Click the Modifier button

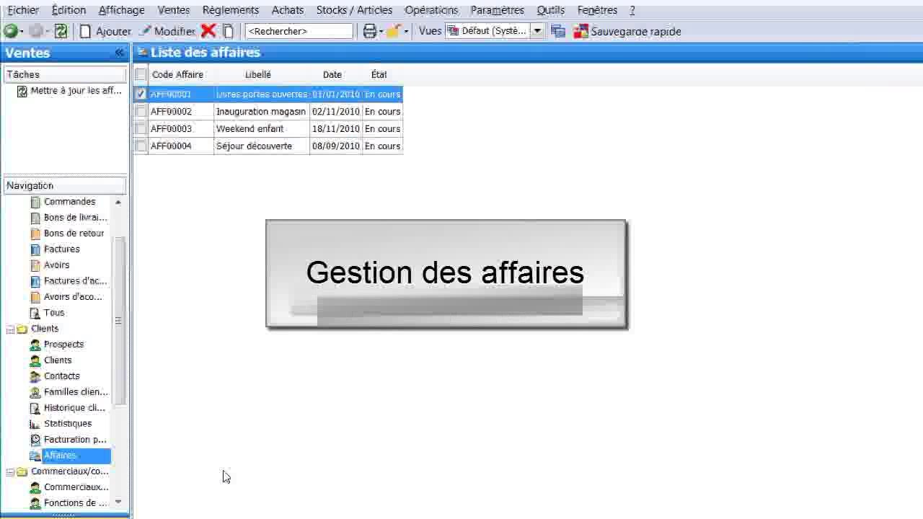click(x=167, y=31)
